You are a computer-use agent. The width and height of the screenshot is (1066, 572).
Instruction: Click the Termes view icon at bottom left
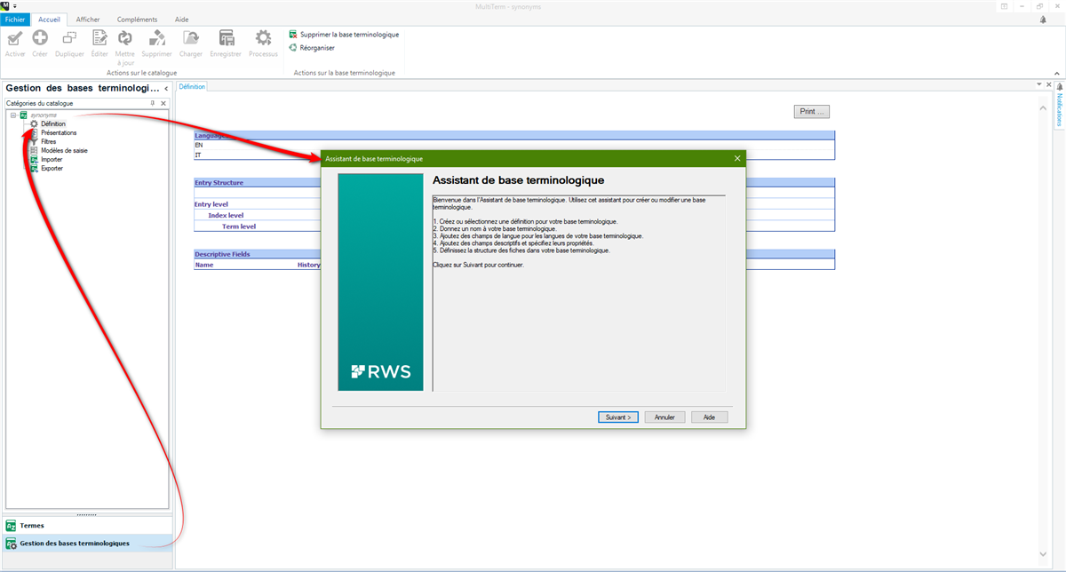tap(12, 526)
